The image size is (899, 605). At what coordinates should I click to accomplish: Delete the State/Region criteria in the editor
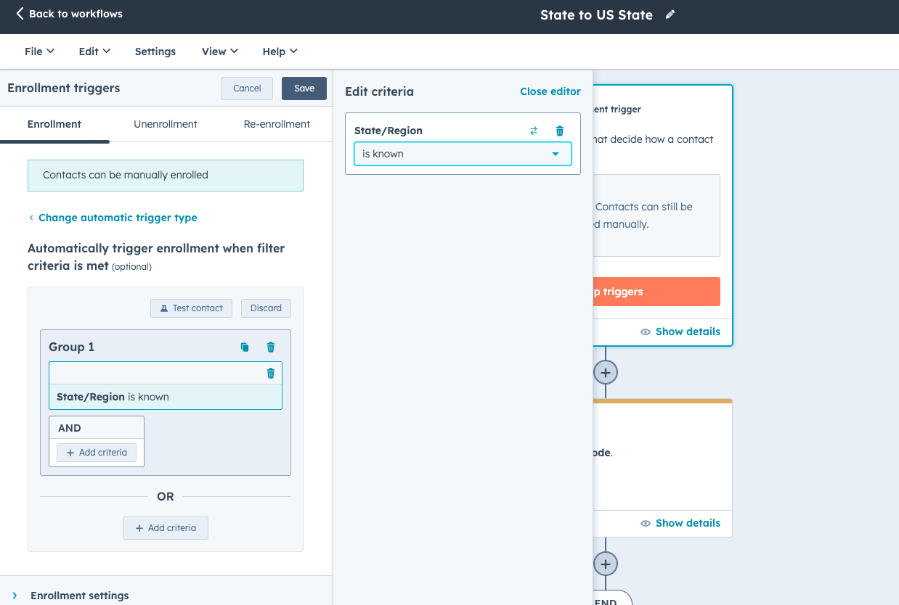[x=560, y=131]
